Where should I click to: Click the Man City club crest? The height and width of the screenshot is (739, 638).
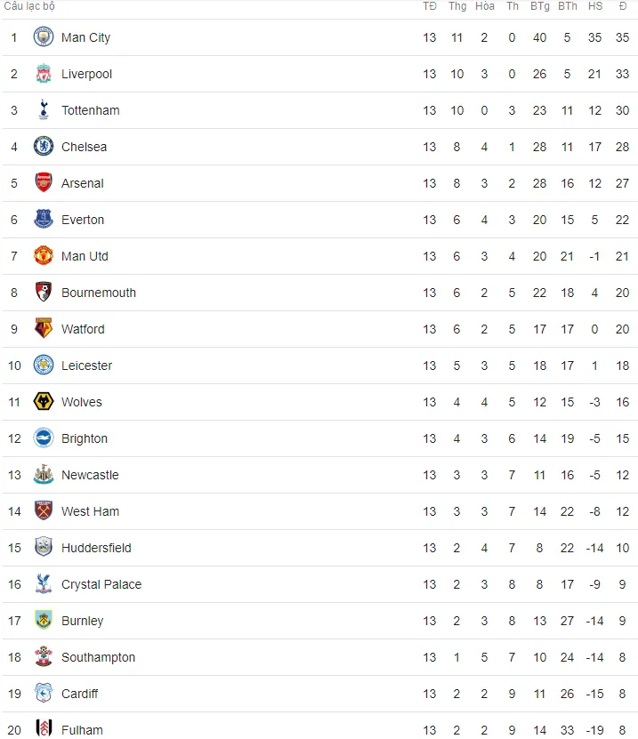(44, 37)
